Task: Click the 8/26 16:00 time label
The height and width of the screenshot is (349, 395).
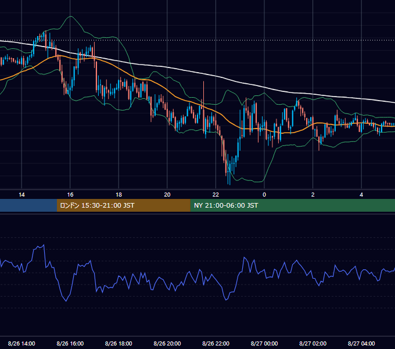Action: click(x=70, y=343)
